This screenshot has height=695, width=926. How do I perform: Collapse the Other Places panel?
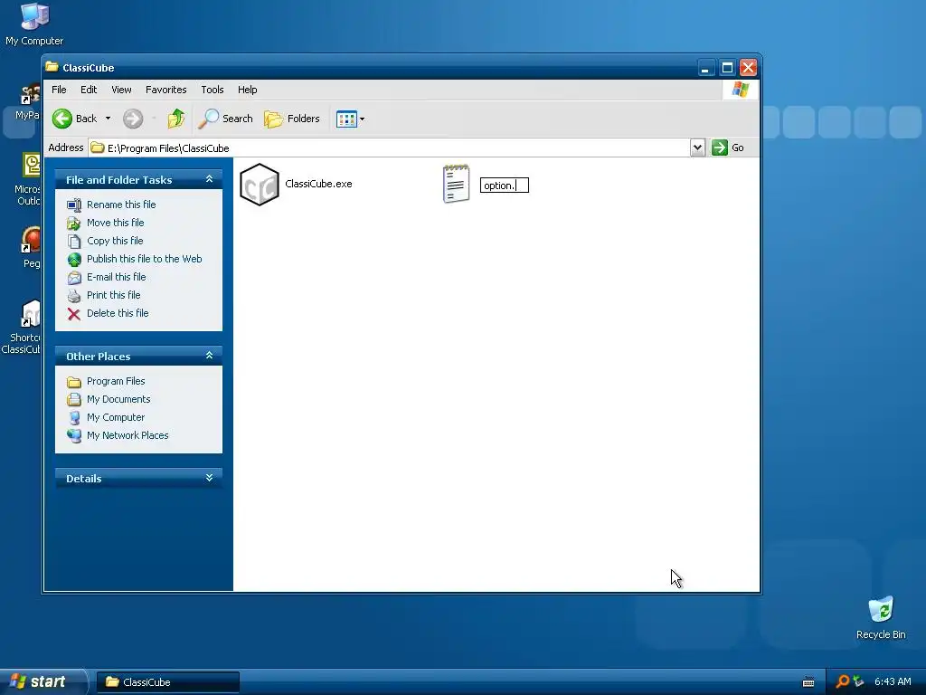[209, 356]
